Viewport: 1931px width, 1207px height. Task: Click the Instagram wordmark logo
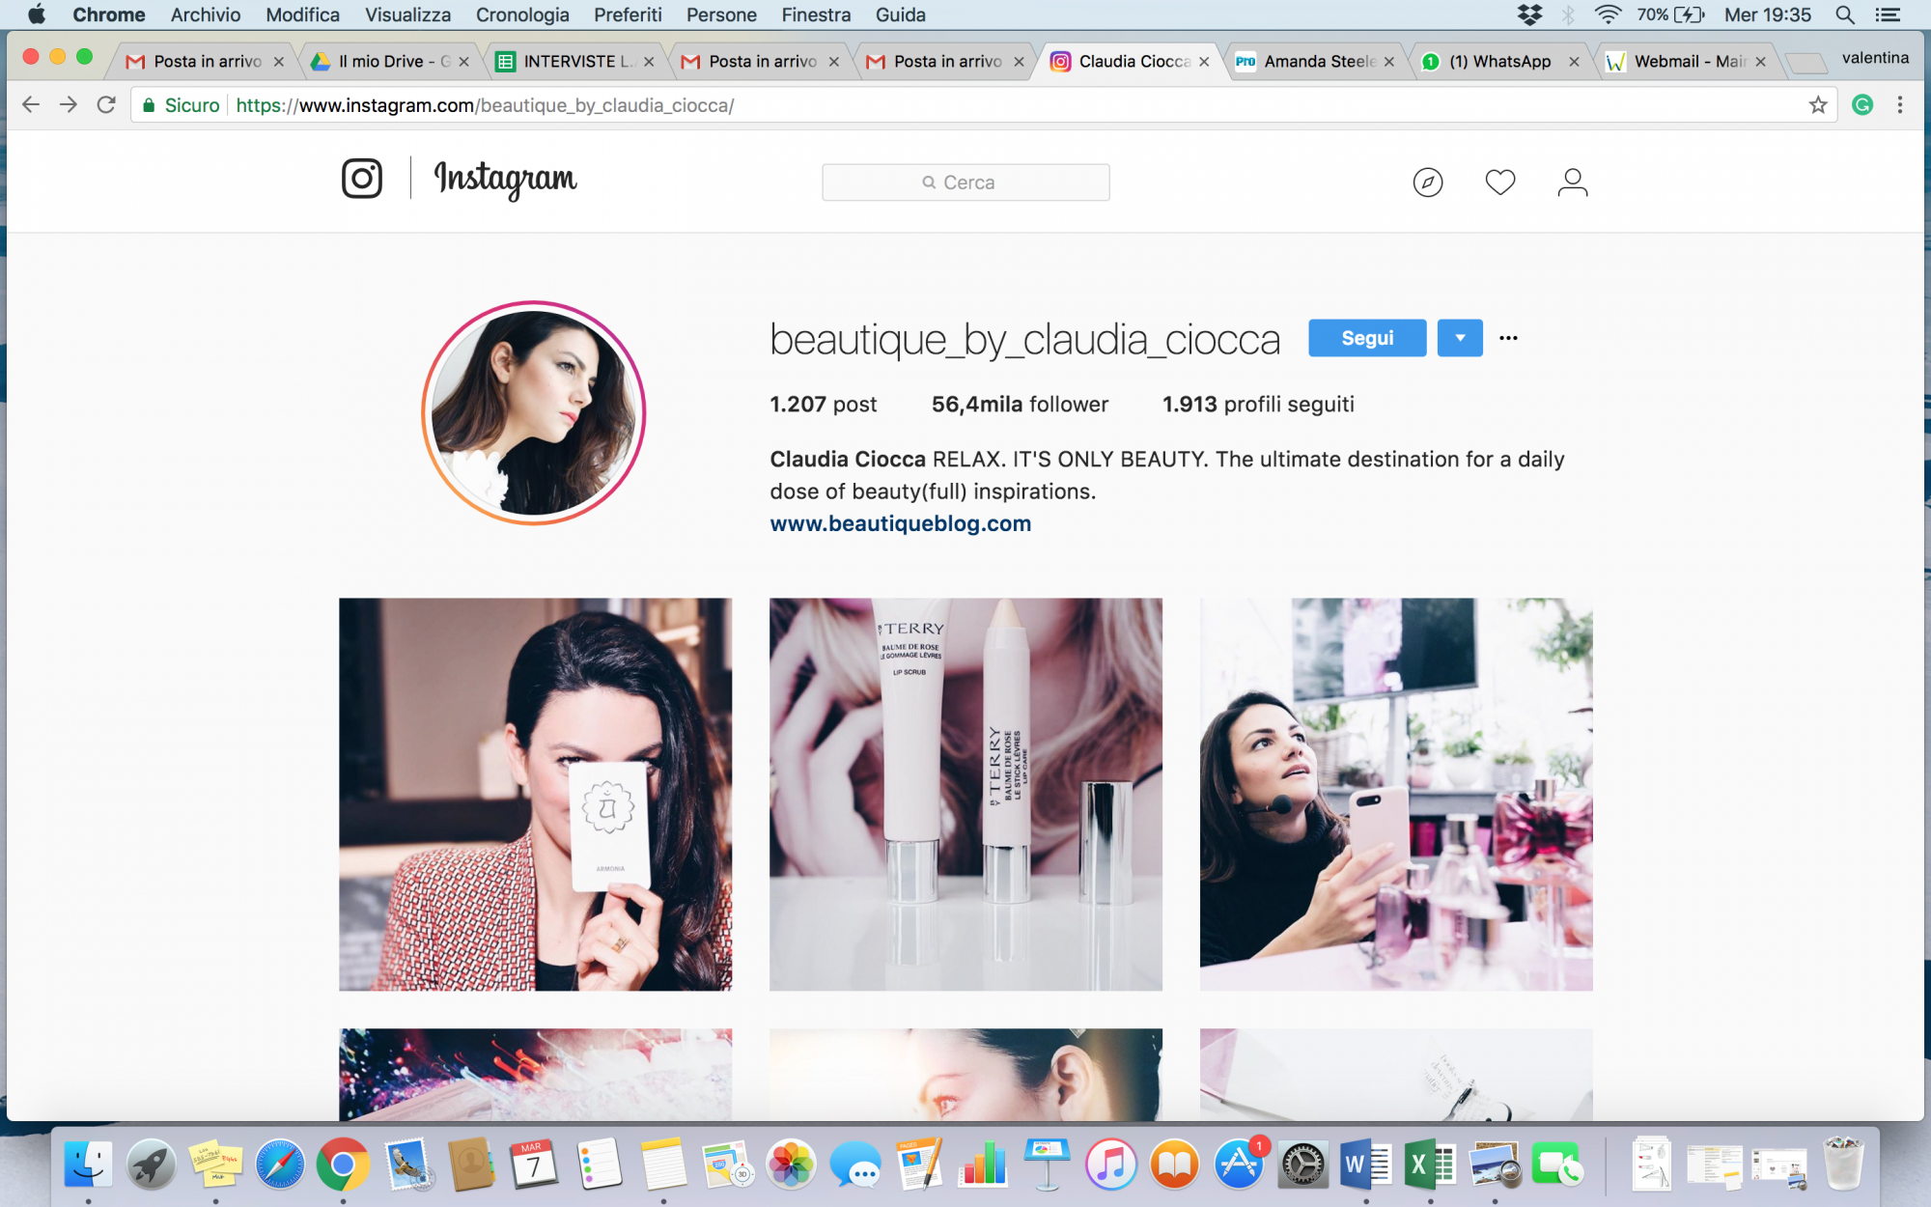(x=505, y=179)
